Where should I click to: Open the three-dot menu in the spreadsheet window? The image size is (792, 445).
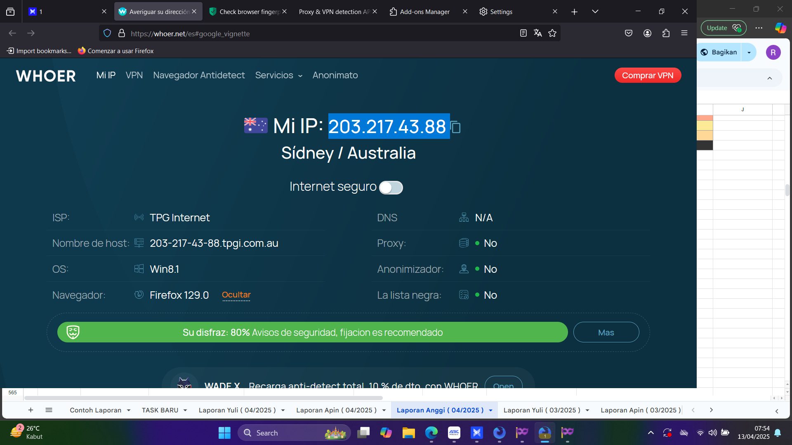tap(759, 28)
